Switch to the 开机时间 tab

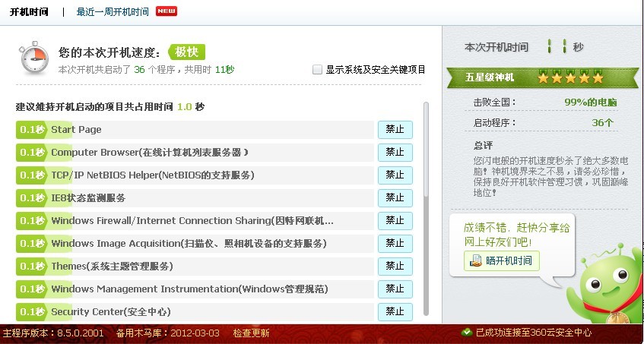[29, 12]
